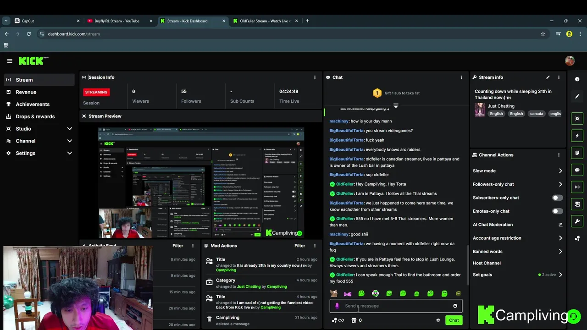Open AI Chat Moderation external link icon
This screenshot has width=587, height=330.
pyautogui.click(x=560, y=225)
